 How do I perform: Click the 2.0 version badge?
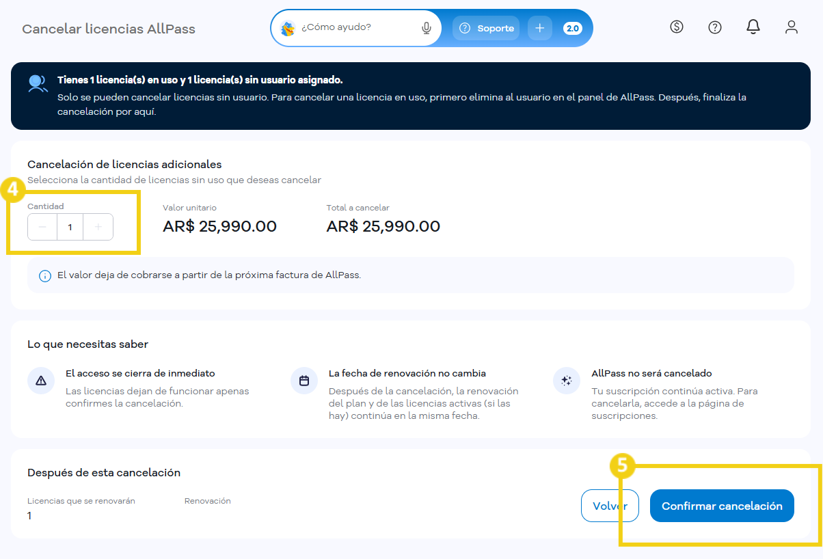click(572, 28)
